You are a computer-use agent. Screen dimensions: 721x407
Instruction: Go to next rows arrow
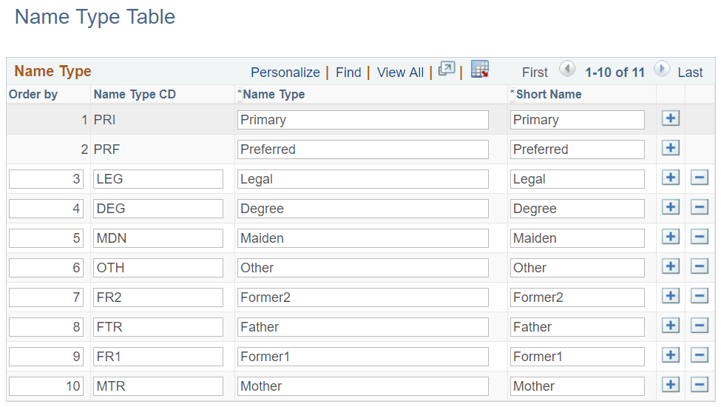(661, 70)
